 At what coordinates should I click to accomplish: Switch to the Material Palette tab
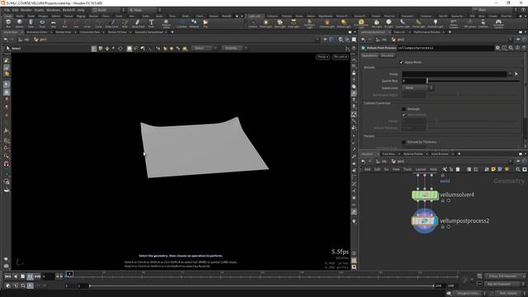tap(413, 154)
